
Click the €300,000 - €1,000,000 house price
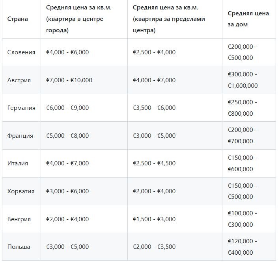243,80
